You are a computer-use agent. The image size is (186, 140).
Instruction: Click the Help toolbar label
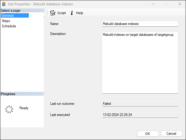click(x=80, y=13)
